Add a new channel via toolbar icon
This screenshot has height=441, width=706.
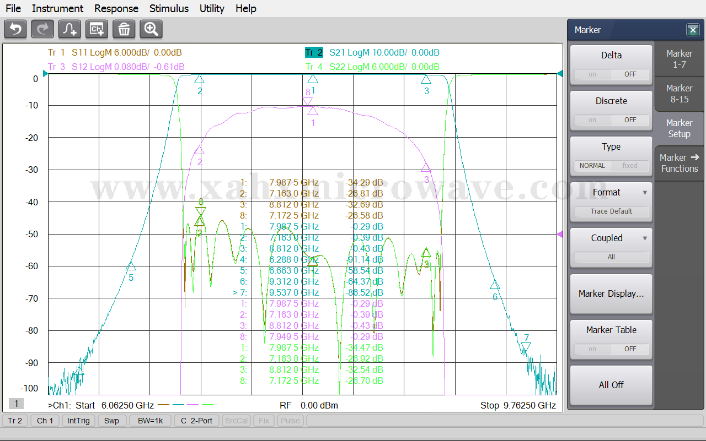tap(97, 29)
